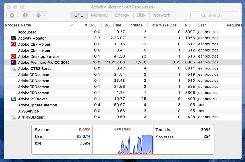Switch to the Energy tab
This screenshot has height=162, width=245.
[122, 15]
